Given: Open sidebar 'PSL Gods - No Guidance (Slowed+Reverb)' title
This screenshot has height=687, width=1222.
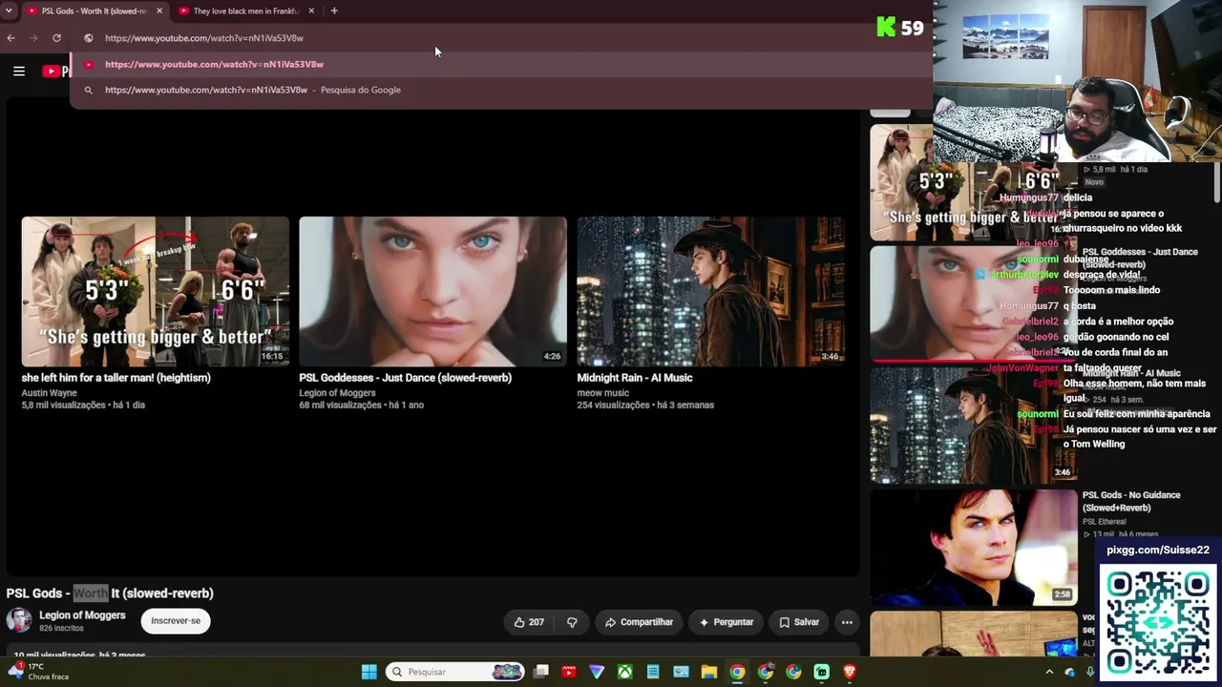Looking at the screenshot, I should click(1131, 501).
